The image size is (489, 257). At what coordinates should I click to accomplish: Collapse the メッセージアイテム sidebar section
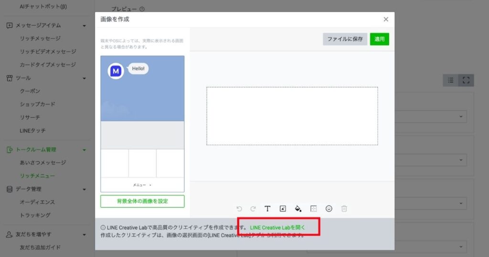point(85,25)
